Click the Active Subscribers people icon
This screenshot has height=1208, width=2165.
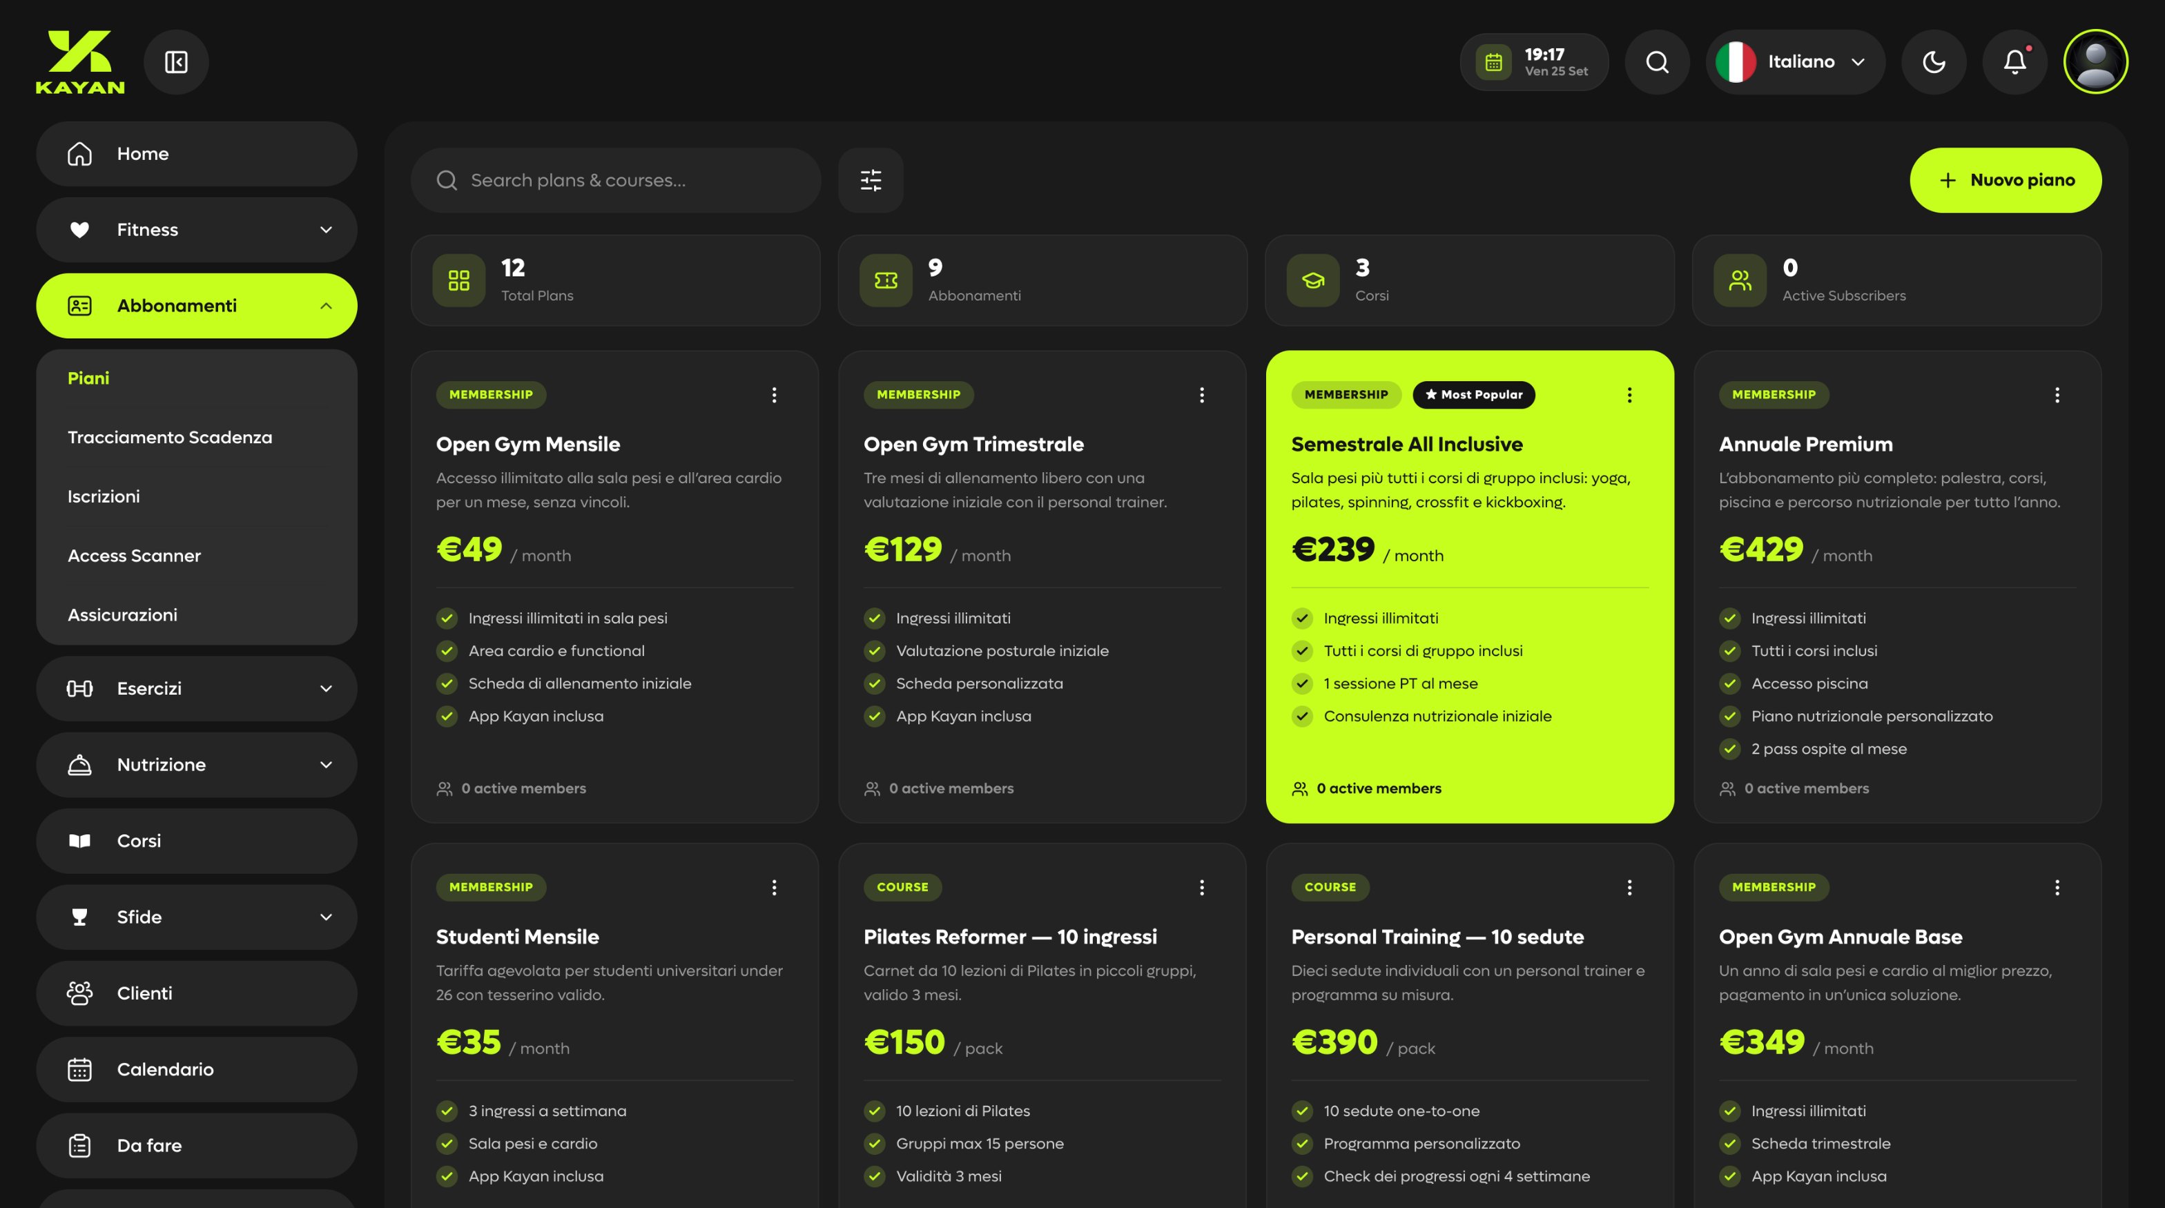click(1740, 280)
